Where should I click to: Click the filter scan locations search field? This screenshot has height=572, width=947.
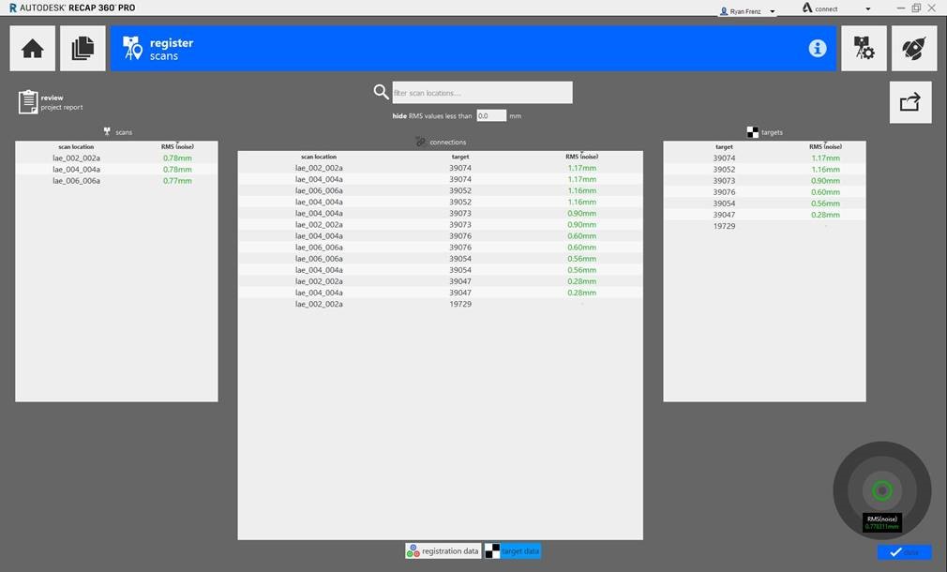pos(481,92)
